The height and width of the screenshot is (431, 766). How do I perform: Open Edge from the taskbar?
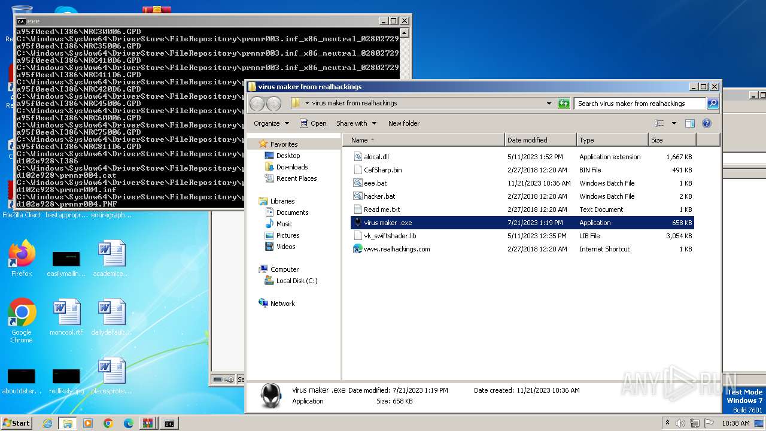(x=129, y=423)
